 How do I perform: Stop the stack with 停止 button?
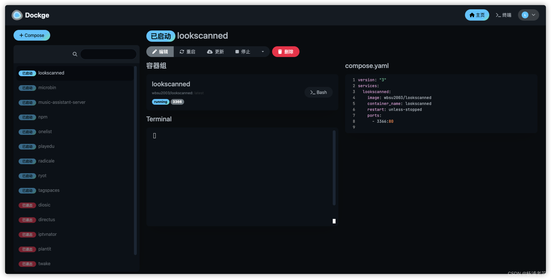[x=243, y=52]
